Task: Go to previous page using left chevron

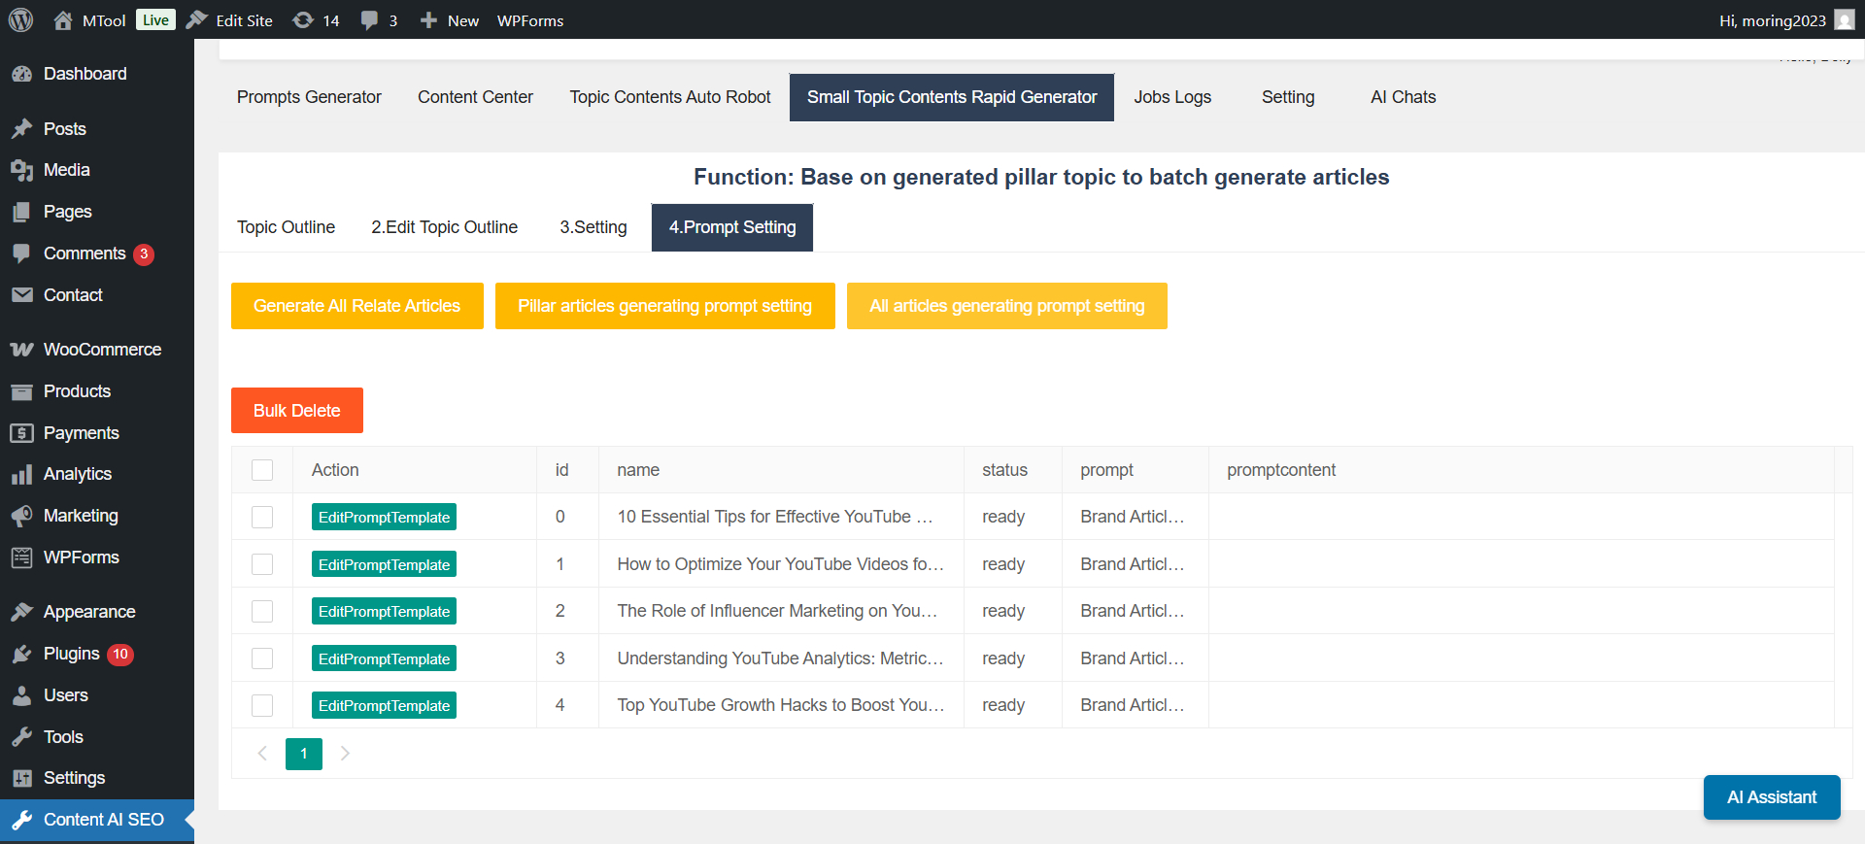Action: (x=262, y=754)
